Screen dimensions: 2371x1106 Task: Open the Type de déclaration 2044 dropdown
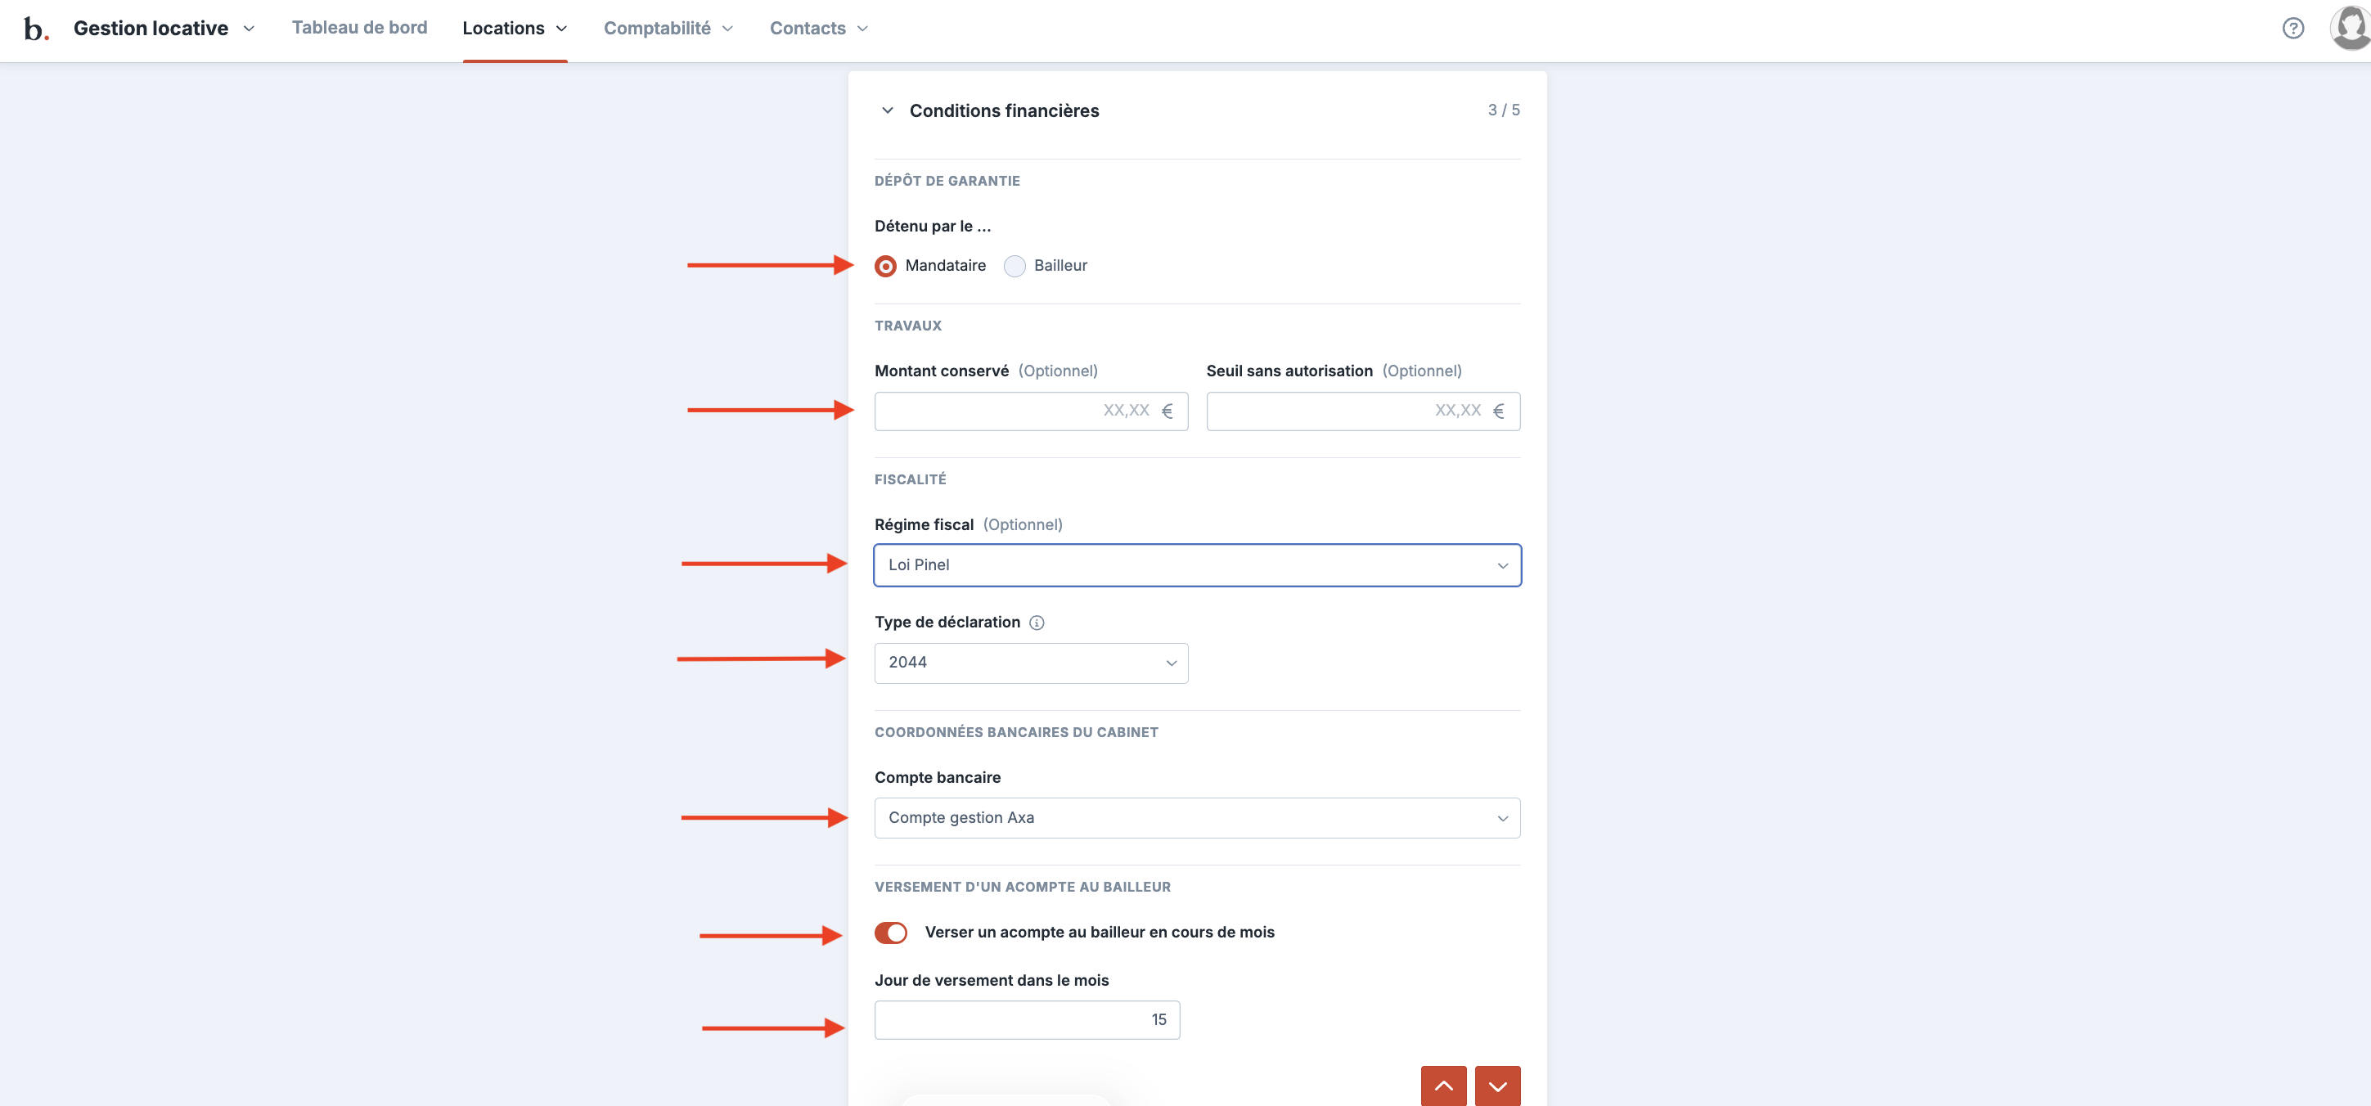pyautogui.click(x=1031, y=663)
